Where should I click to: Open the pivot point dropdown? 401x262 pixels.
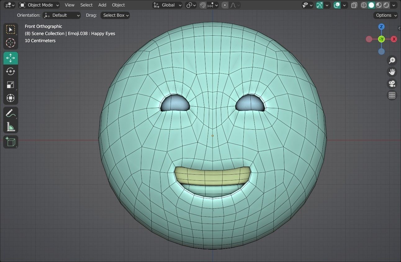191,5
